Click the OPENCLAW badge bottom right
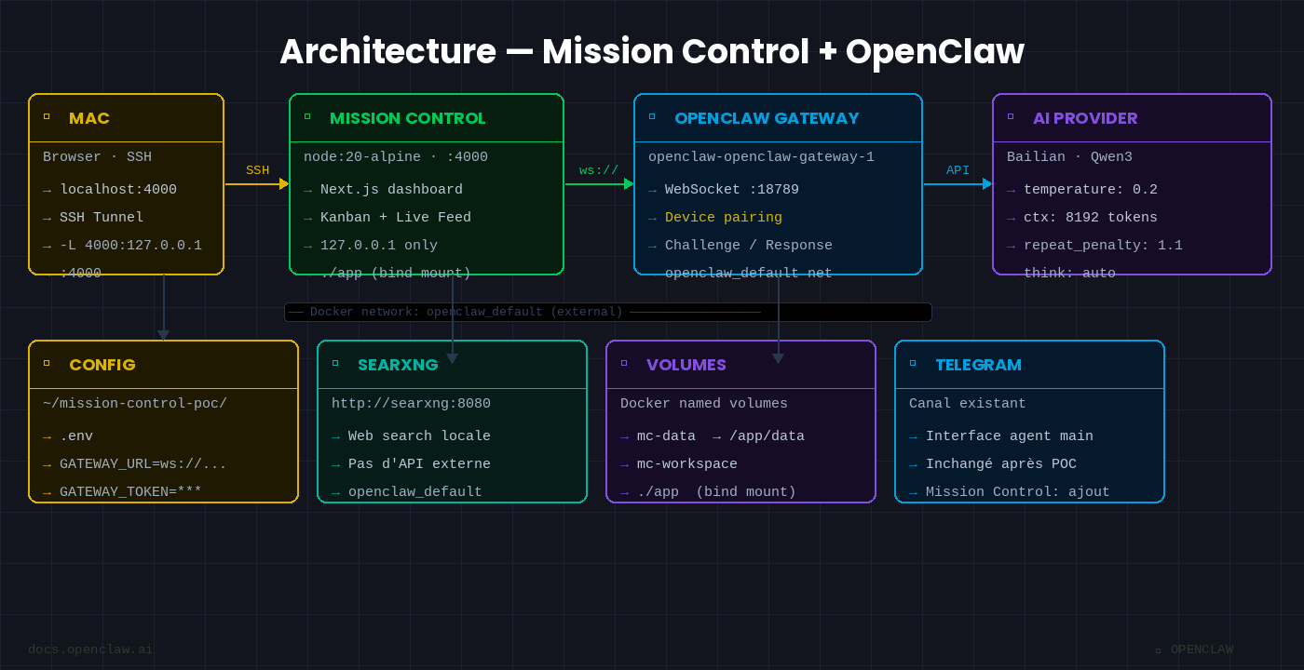 coord(1195,649)
